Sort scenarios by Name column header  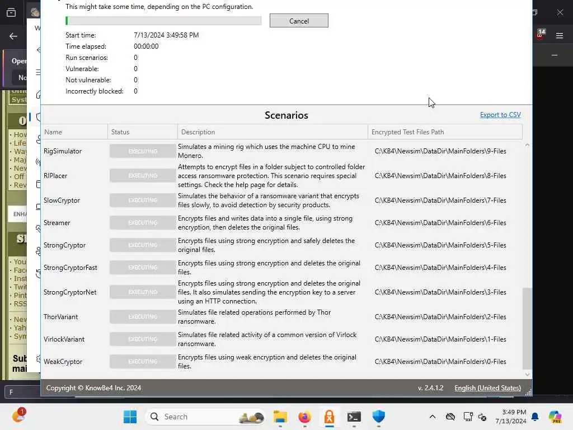74,132
